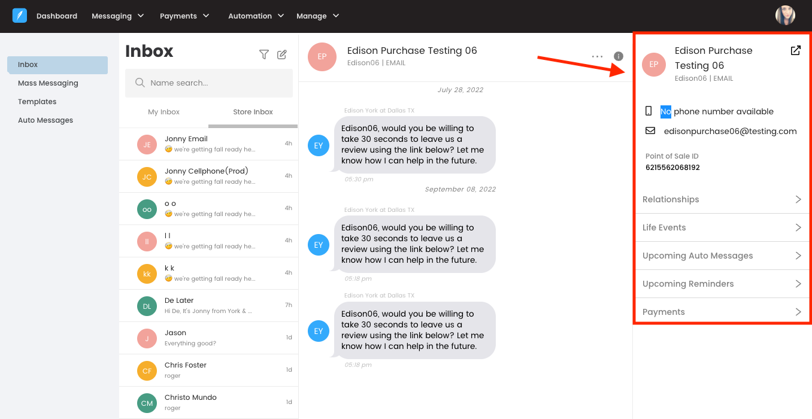Open the Manage menu
The image size is (812, 419).
317,16
